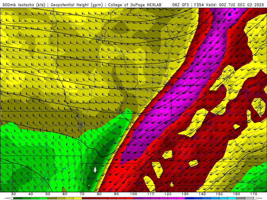Click the legend value 150
Screen dimensions: 267x200
coord(219,194)
